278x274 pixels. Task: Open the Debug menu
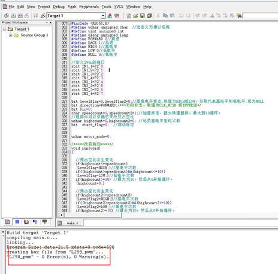tap(59, 7)
